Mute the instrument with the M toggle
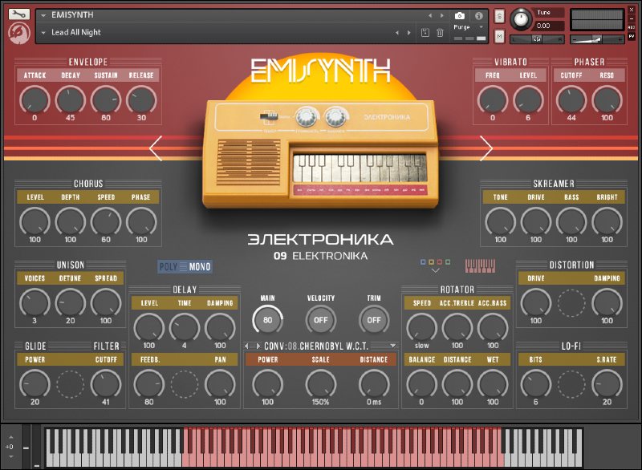This screenshot has width=642, height=470. click(x=499, y=35)
